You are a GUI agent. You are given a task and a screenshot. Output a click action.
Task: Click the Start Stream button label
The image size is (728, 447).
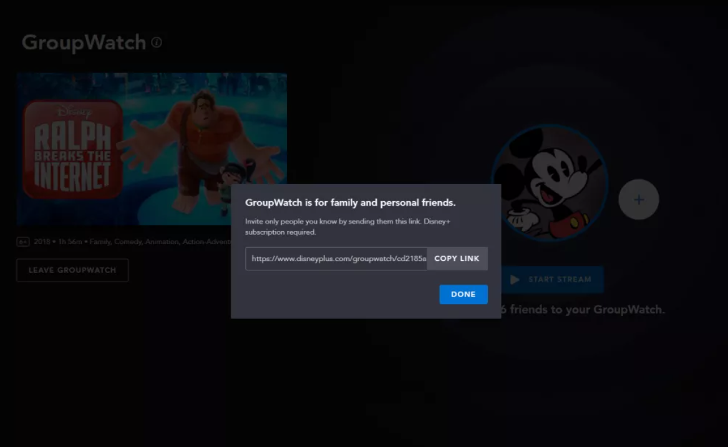(559, 280)
